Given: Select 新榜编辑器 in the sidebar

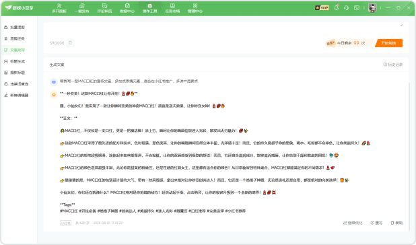Looking at the screenshot, I should 16,95.
